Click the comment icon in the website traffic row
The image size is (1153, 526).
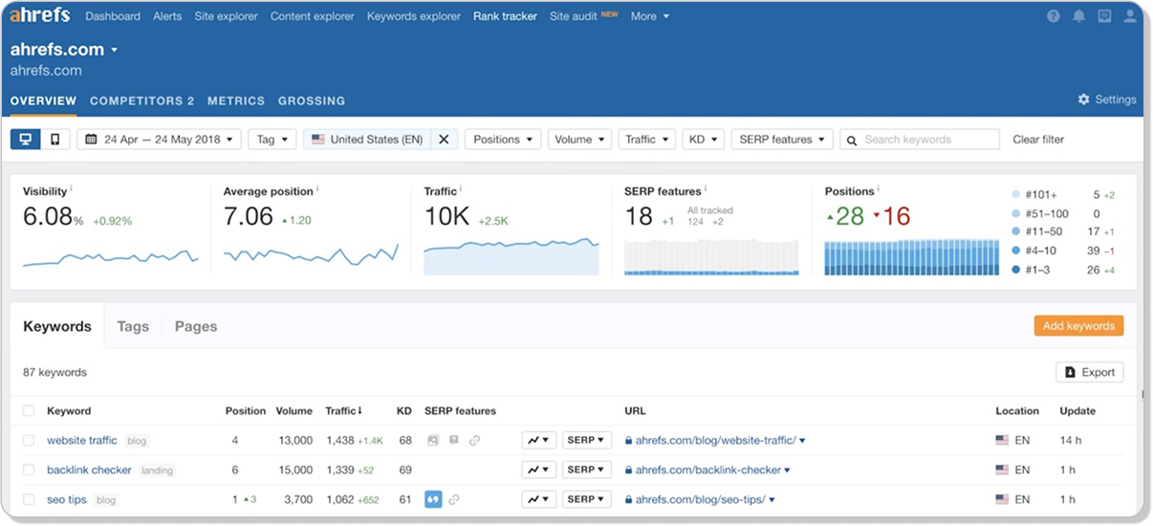(454, 441)
